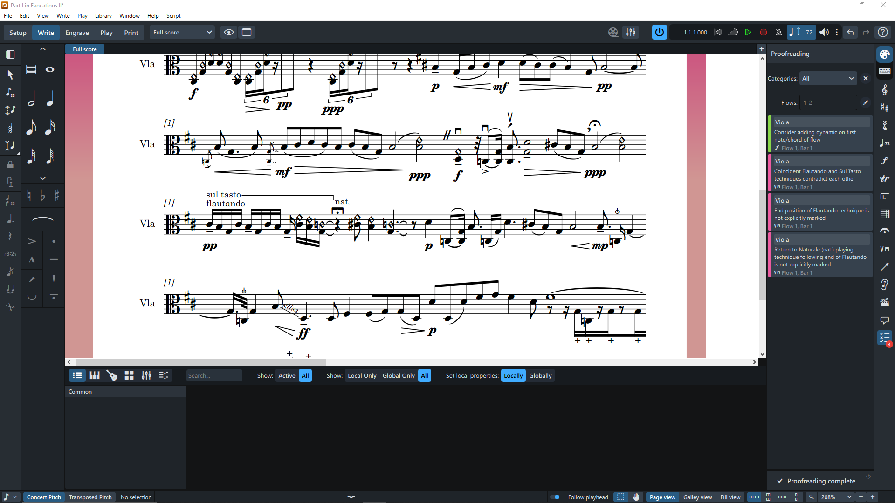This screenshot has height=503, width=895.
Task: Select the quarter note duration
Action: (50, 99)
